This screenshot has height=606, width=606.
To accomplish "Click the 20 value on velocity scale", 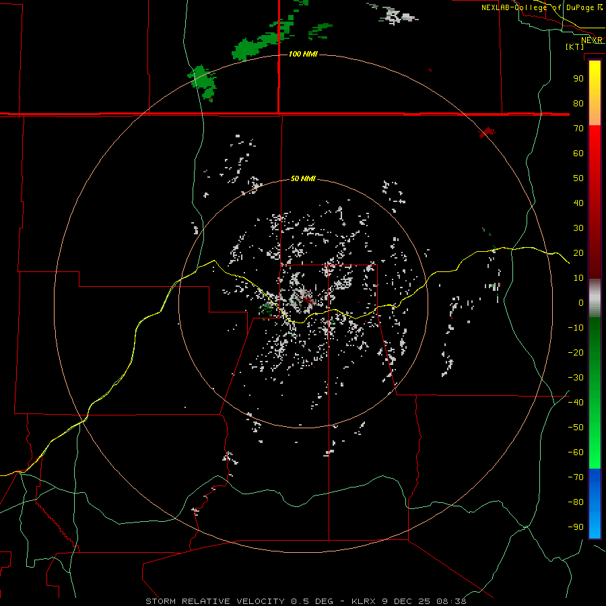I will pos(578,252).
